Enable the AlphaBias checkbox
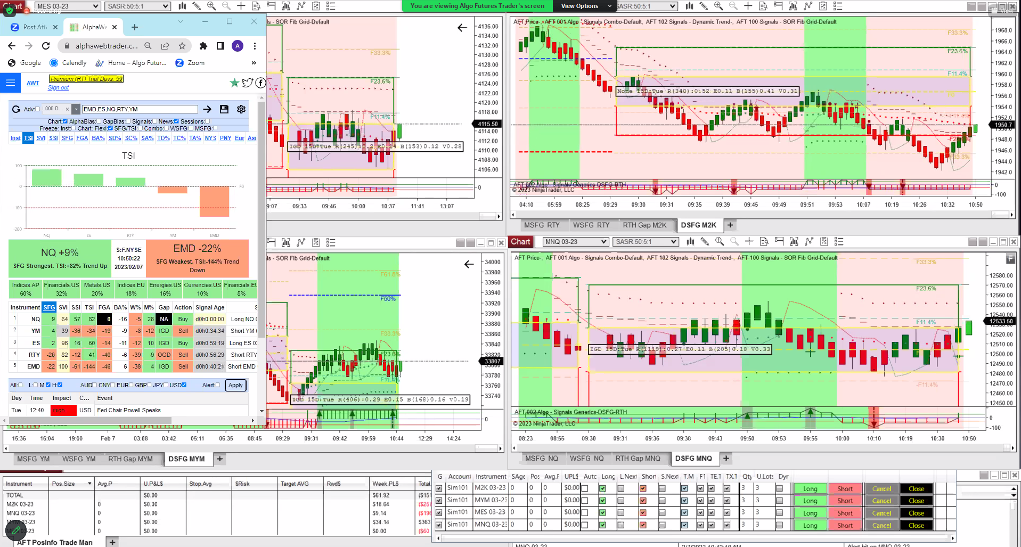The height and width of the screenshot is (547, 1021). click(x=99, y=121)
